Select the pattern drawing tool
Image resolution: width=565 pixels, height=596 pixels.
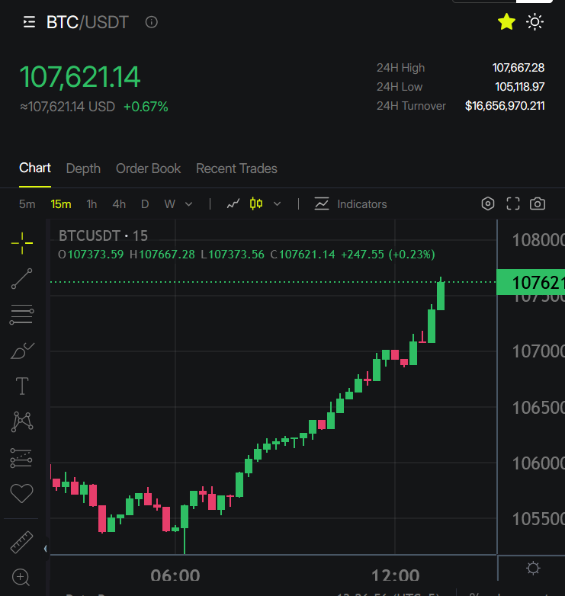(x=22, y=421)
